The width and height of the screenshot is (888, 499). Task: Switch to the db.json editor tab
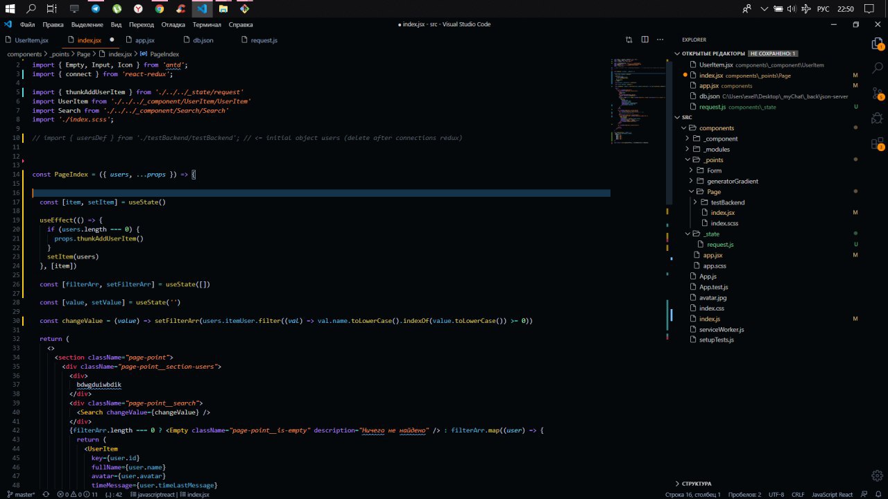tap(203, 40)
